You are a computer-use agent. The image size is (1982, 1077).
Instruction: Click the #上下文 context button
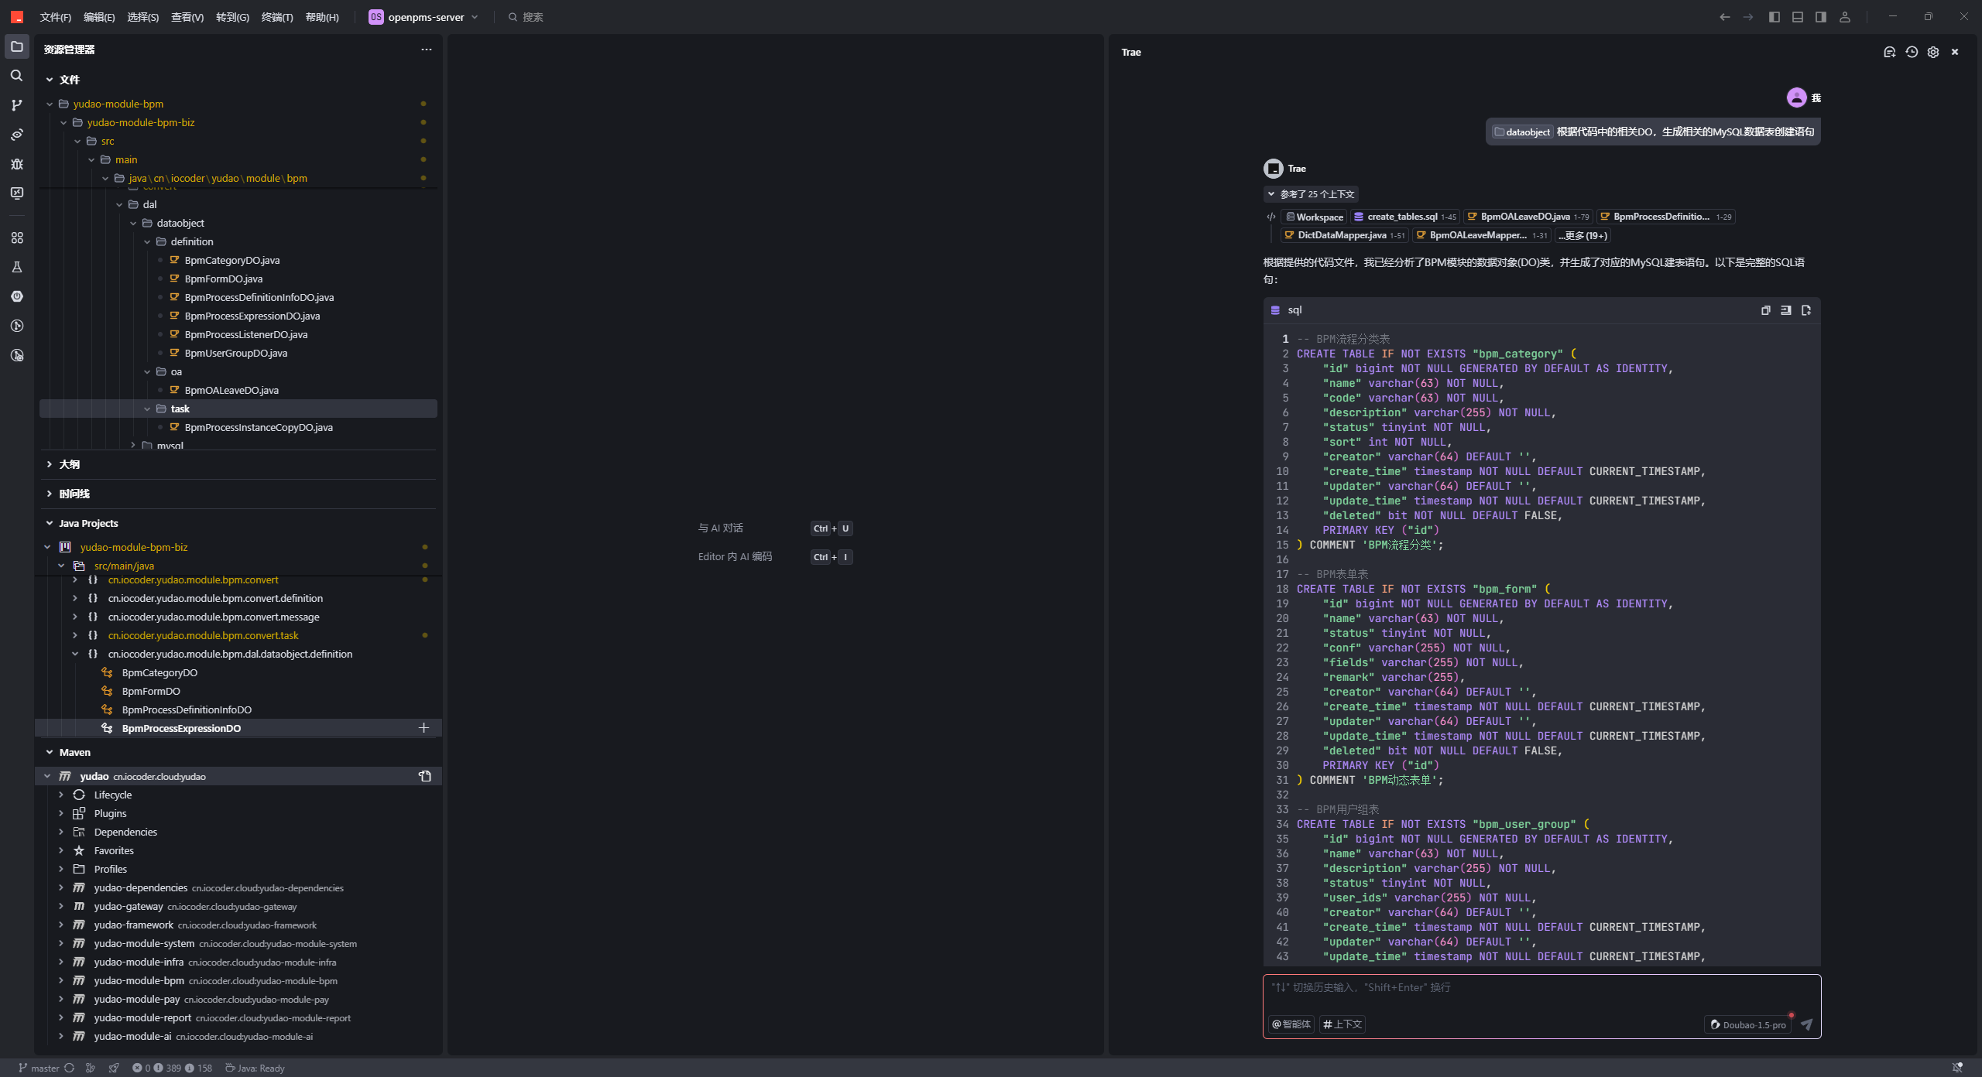[x=1342, y=1024]
